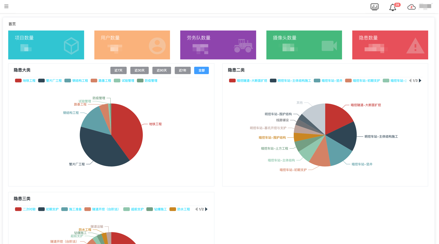Toggle 施工准备 legend in 隐患三类
439x244 pixels.
click(71, 209)
